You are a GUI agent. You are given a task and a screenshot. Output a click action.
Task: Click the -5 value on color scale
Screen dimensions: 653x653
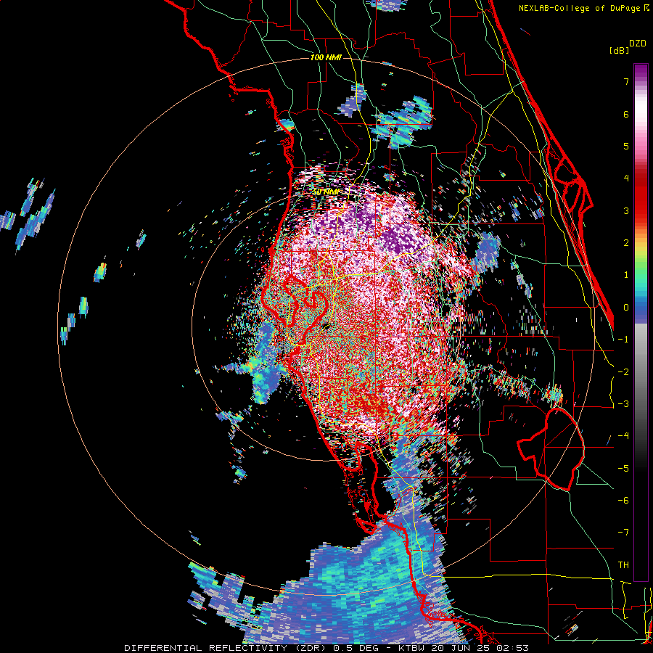(623, 469)
